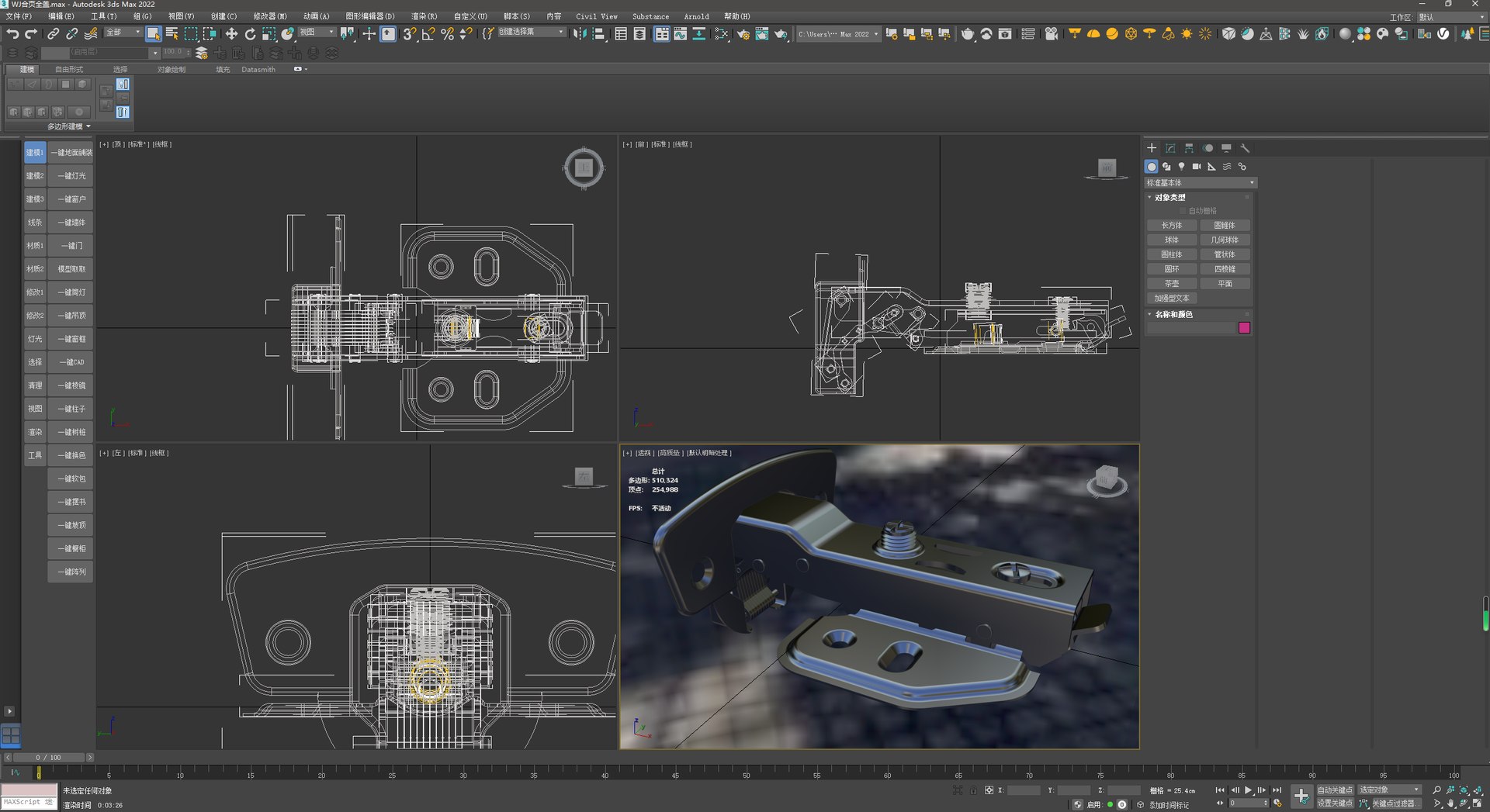
Task: Switch to the 自由形式 ribbon tab
Action: click(69, 70)
